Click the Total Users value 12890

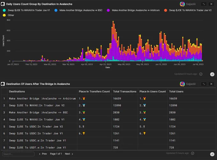173,105
